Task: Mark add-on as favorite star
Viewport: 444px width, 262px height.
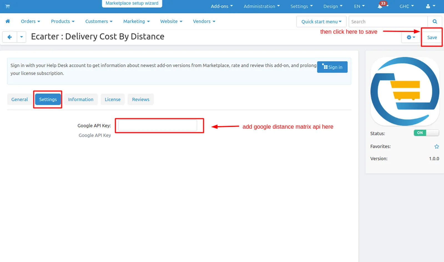Action: [x=437, y=147]
